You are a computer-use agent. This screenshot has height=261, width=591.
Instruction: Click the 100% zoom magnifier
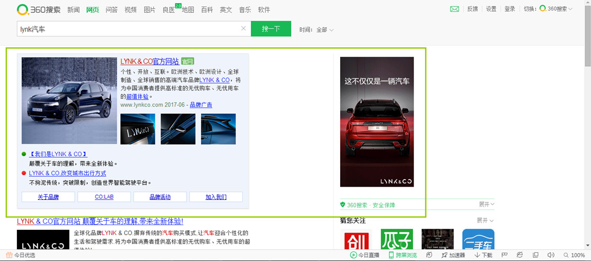[566, 255]
